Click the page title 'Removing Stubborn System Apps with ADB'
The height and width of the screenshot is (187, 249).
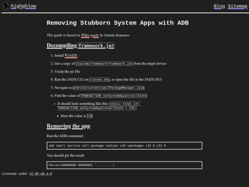pyautogui.click(x=118, y=23)
